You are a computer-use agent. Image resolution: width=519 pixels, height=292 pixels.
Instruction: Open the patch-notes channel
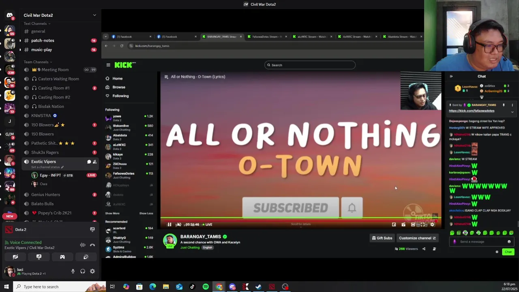(x=60, y=41)
